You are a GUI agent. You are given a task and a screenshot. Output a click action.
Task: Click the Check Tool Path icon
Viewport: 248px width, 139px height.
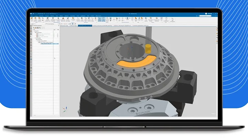pos(82,19)
